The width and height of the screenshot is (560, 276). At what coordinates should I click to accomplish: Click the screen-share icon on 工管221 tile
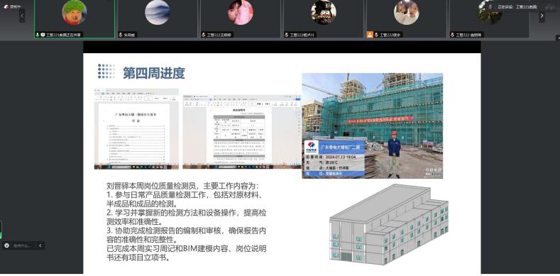43,35
